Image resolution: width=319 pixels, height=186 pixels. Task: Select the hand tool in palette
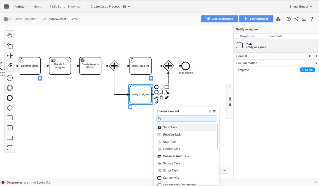[x=10, y=36]
